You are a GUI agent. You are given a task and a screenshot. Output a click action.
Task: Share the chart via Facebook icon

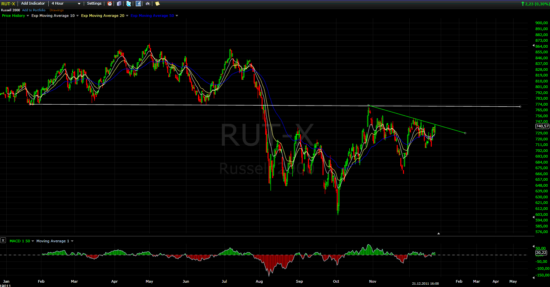pyautogui.click(x=138, y=4)
